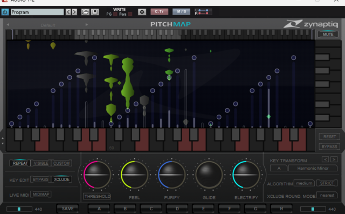This screenshot has height=214, width=345.
Task: Select the VISIBLE mode tab
Action: (41, 163)
